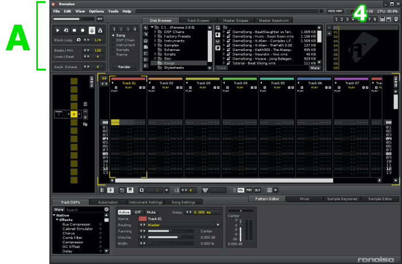Screen dimensions: 402x264
Task: Select the D: drive shortcut icon
Action: tap(146, 60)
